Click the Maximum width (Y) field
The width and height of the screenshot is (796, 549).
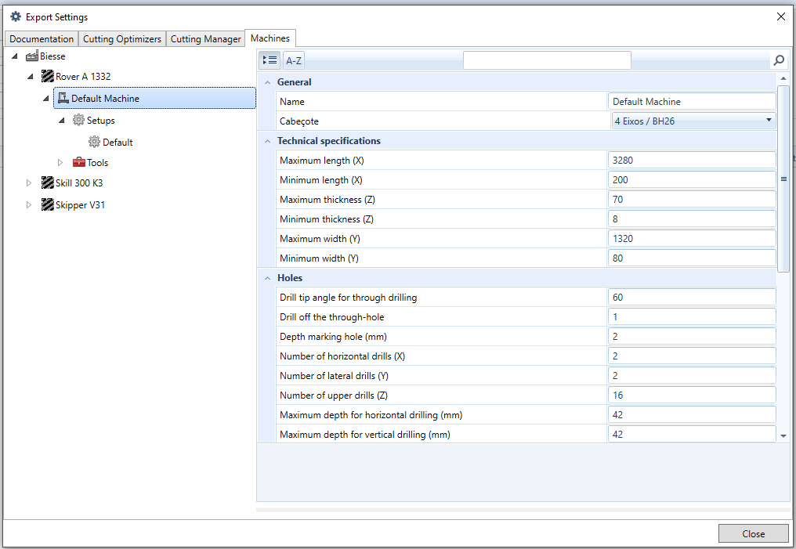(x=692, y=239)
